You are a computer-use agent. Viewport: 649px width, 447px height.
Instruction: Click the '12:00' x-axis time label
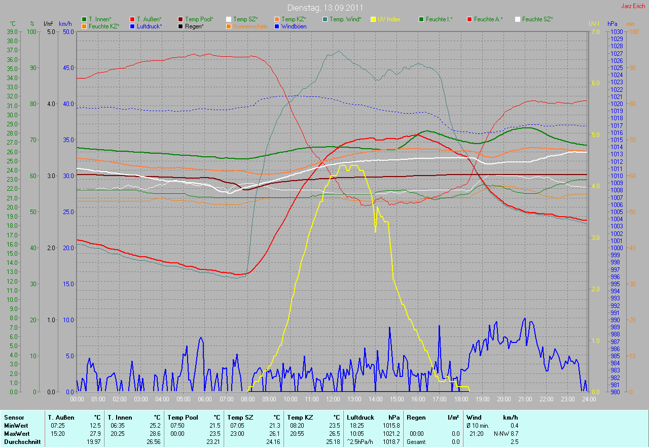[x=333, y=399]
